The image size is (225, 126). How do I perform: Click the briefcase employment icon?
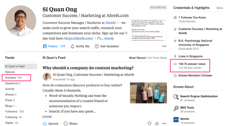pos(175,29)
